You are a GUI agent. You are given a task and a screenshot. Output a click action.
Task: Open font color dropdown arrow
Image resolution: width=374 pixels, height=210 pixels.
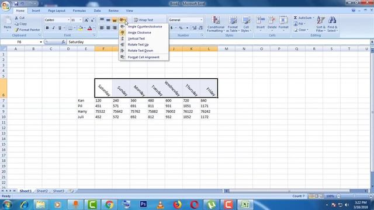tap(94, 28)
